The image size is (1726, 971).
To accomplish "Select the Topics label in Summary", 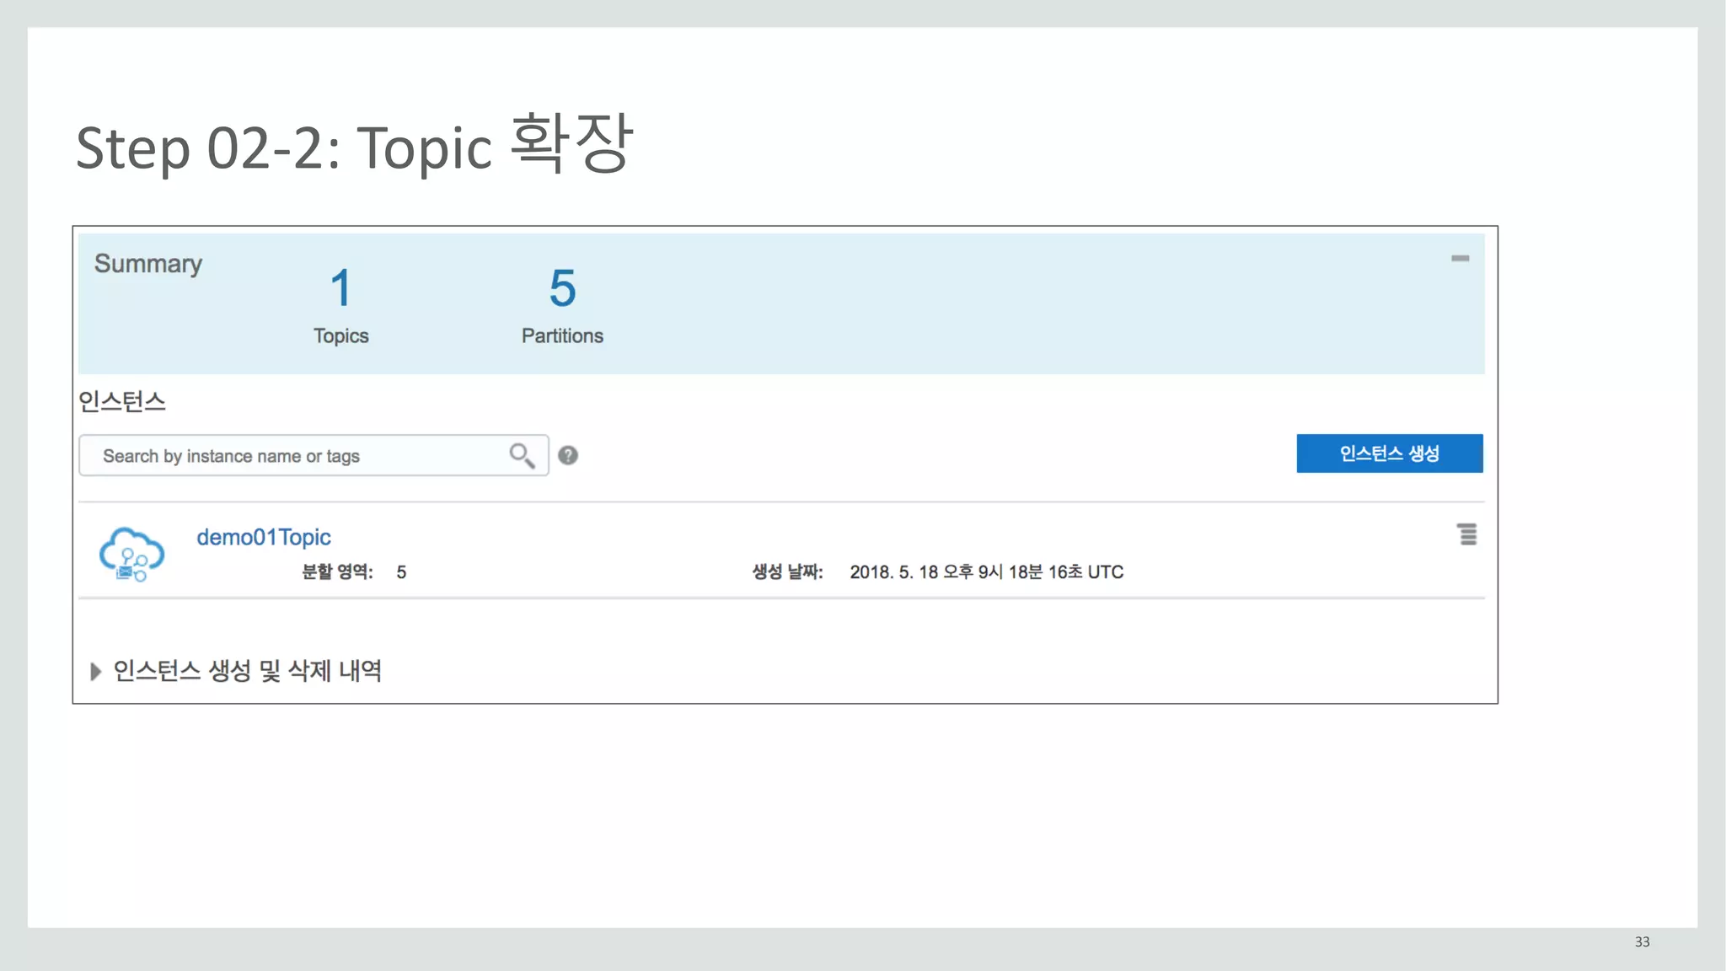I will (340, 335).
